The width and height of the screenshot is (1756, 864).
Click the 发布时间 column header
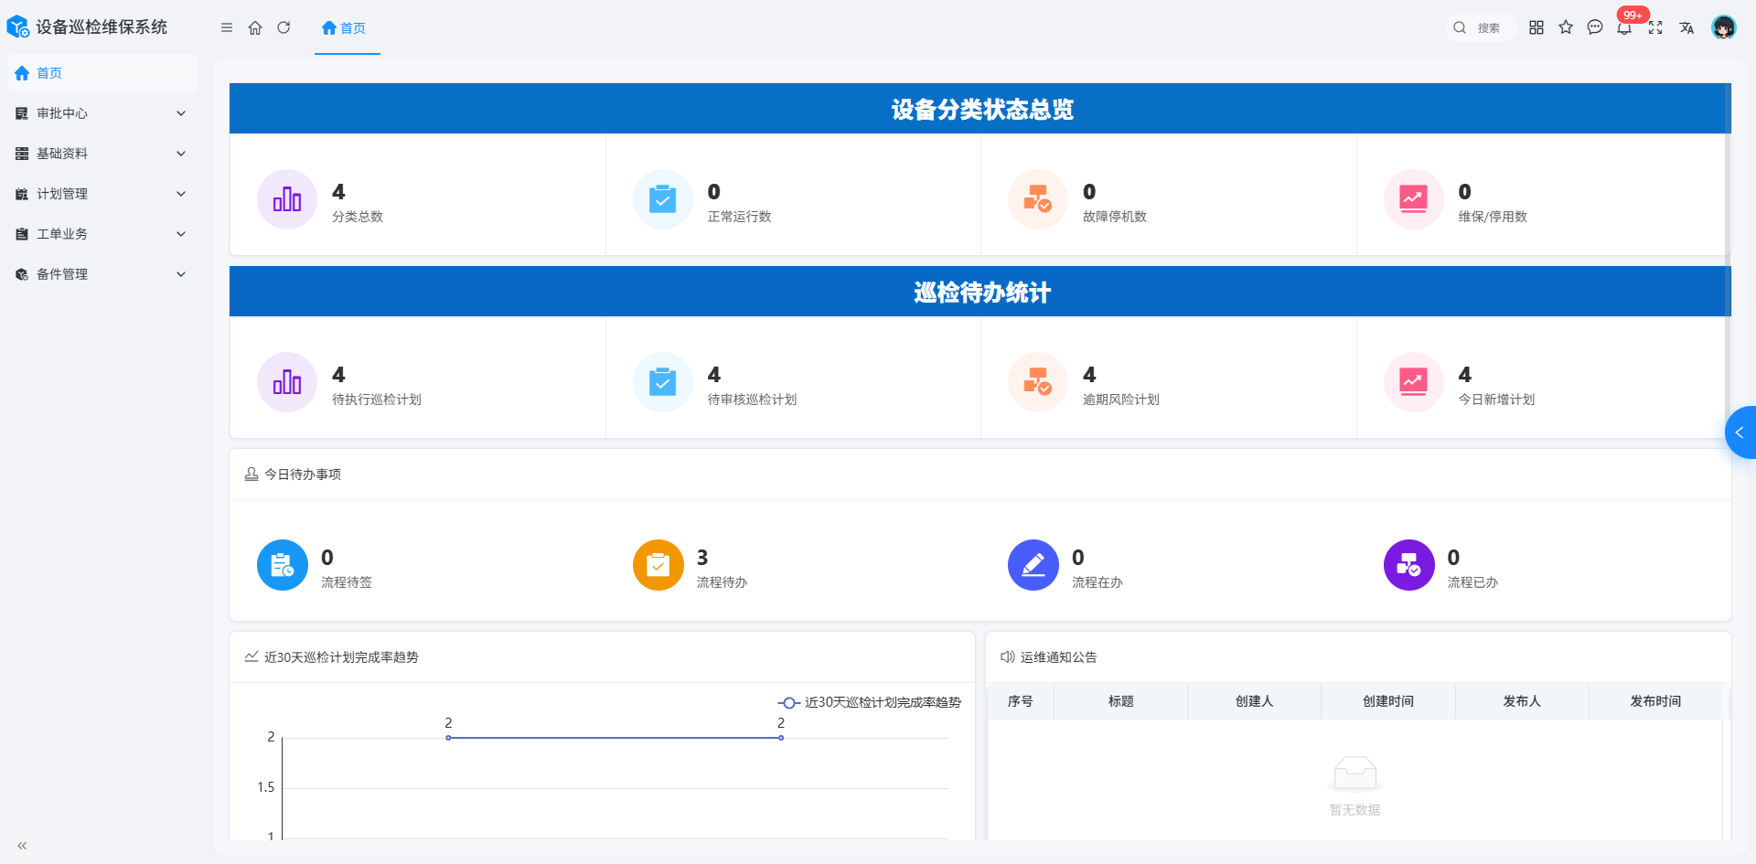(x=1655, y=701)
